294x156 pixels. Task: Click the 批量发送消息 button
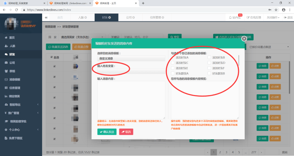pos(58,47)
